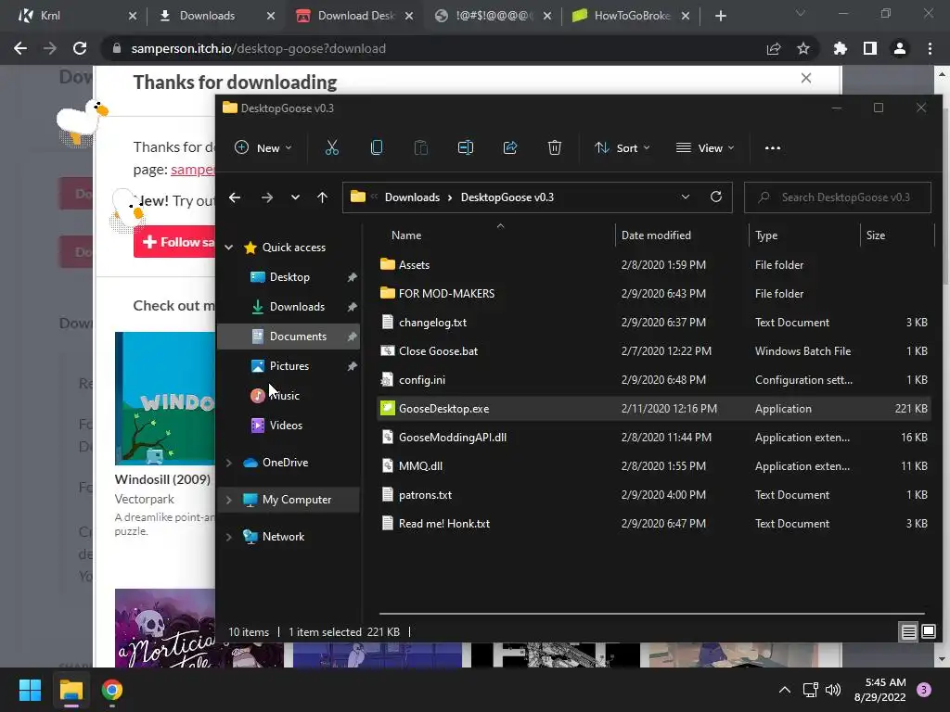Go forward in File Explorer navigation
The image size is (950, 712).
click(266, 197)
